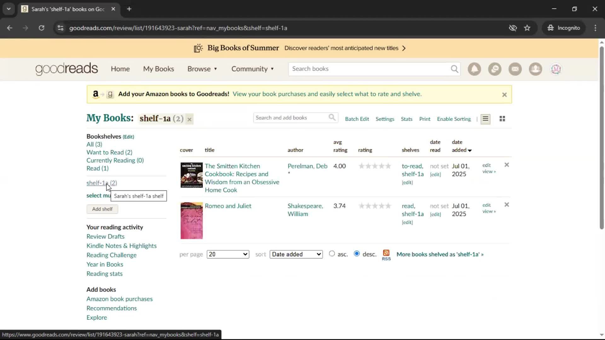605x340 pixels.
Task: Reload the page
Action: pyautogui.click(x=41, y=28)
